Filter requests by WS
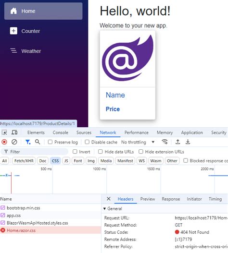228x253 pixels. pos(141,161)
